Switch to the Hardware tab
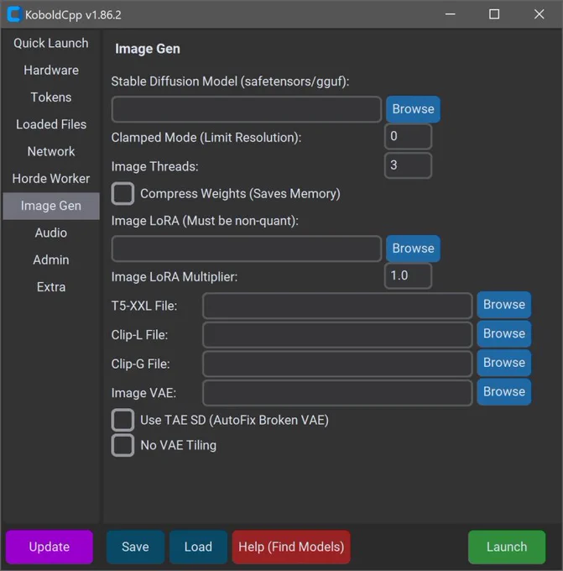The width and height of the screenshot is (563, 571). pyautogui.click(x=51, y=70)
